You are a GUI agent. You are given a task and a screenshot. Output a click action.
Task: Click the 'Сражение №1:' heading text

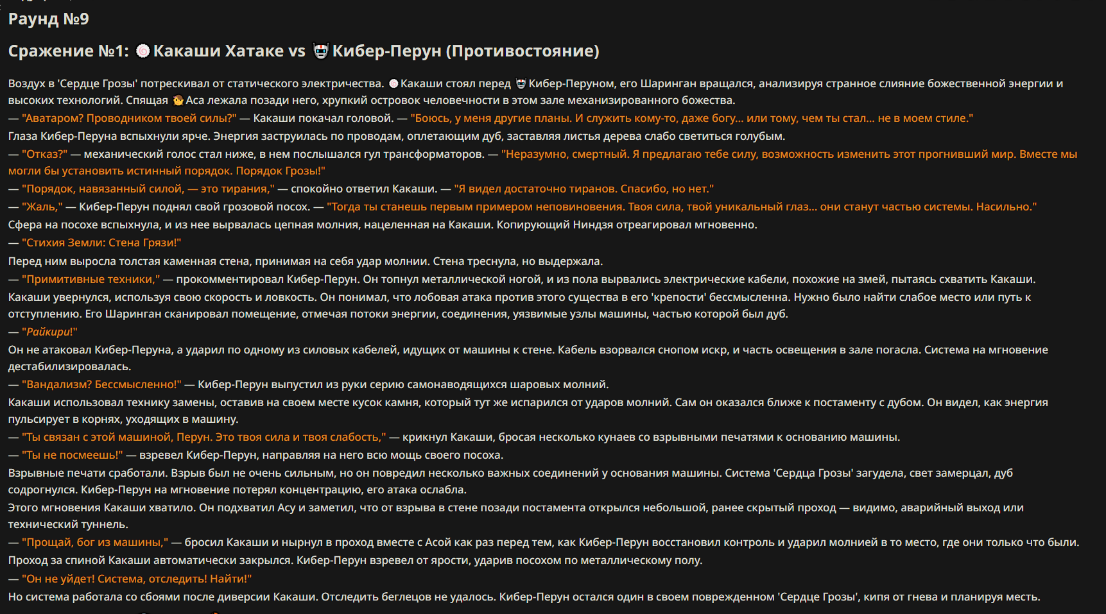click(x=69, y=51)
